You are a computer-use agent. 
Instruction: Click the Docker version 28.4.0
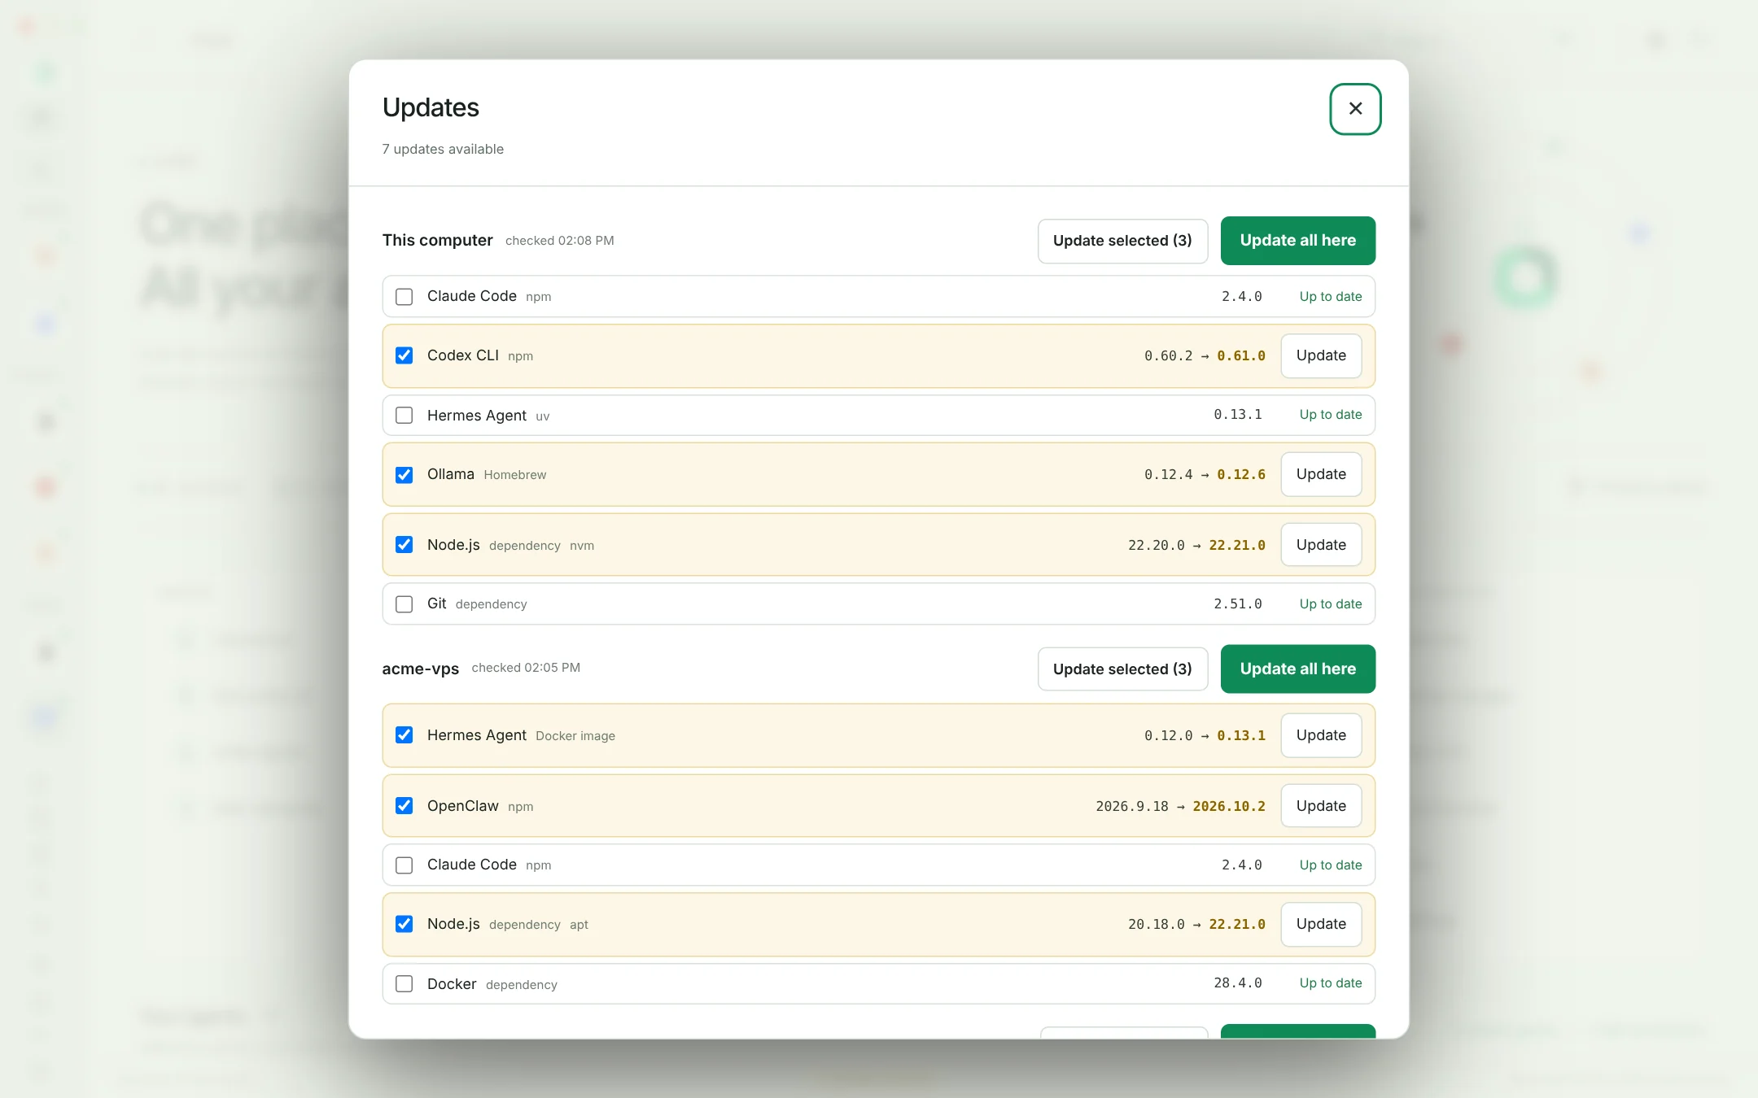[x=1237, y=983]
